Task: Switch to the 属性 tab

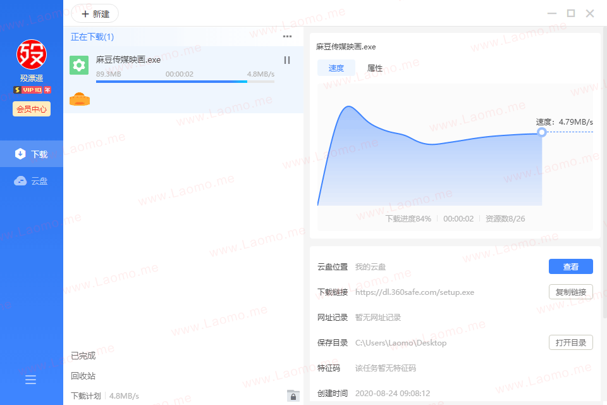Action: (x=375, y=68)
